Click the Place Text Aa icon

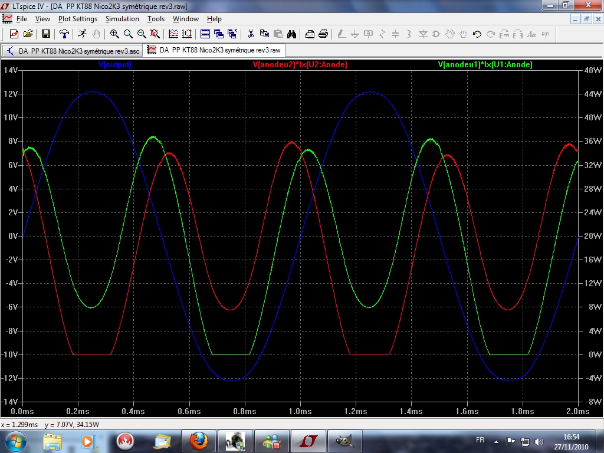point(531,34)
